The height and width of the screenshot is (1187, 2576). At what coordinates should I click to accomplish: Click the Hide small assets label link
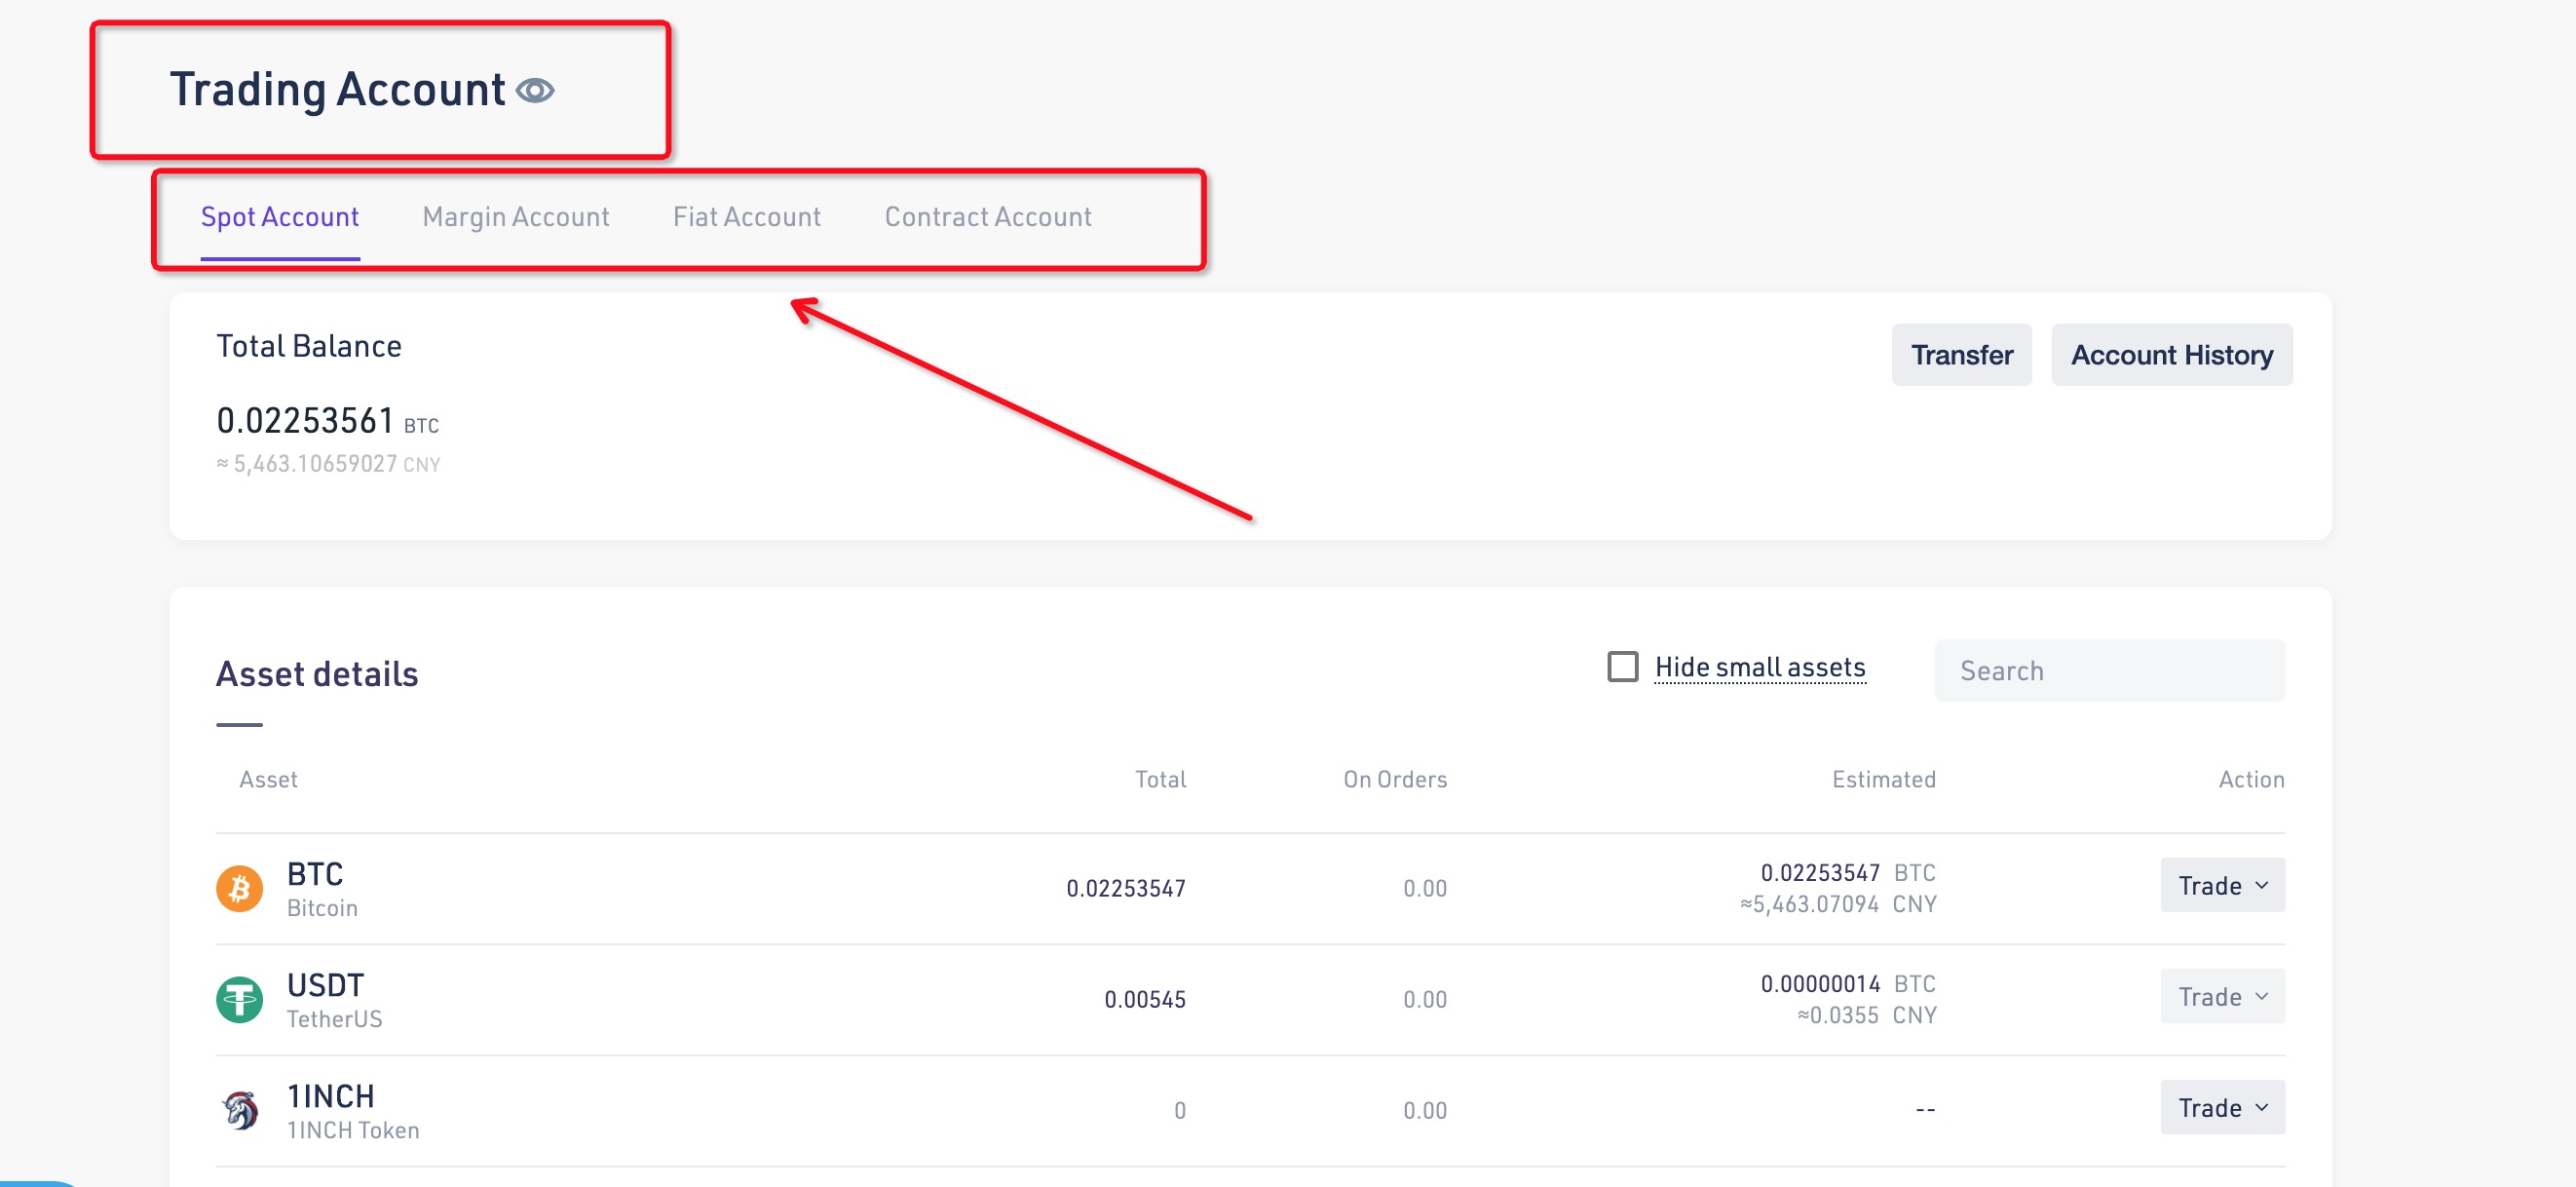1760,667
